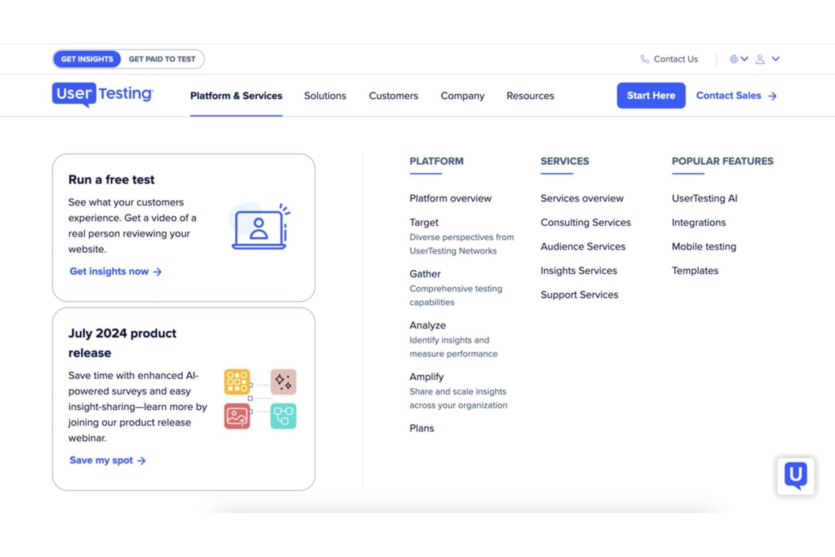Viewport: 835px width, 557px height.
Task: Open UserTesting AI link
Action: click(x=705, y=198)
